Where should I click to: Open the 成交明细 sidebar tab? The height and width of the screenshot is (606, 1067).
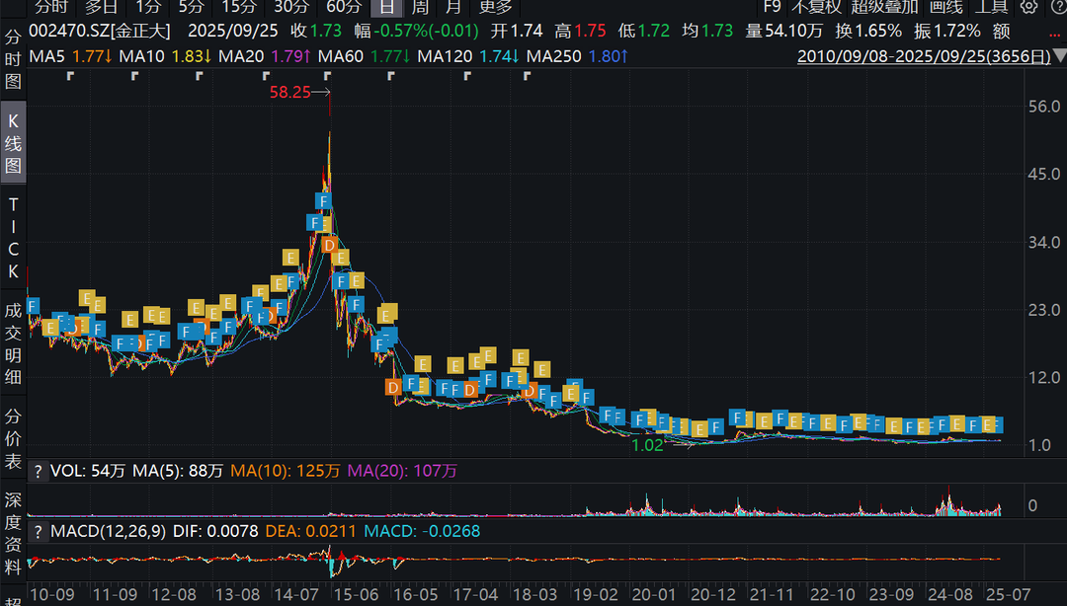coord(13,343)
